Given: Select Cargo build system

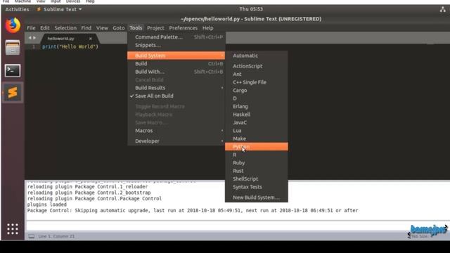Looking at the screenshot, I should tap(256, 90).
